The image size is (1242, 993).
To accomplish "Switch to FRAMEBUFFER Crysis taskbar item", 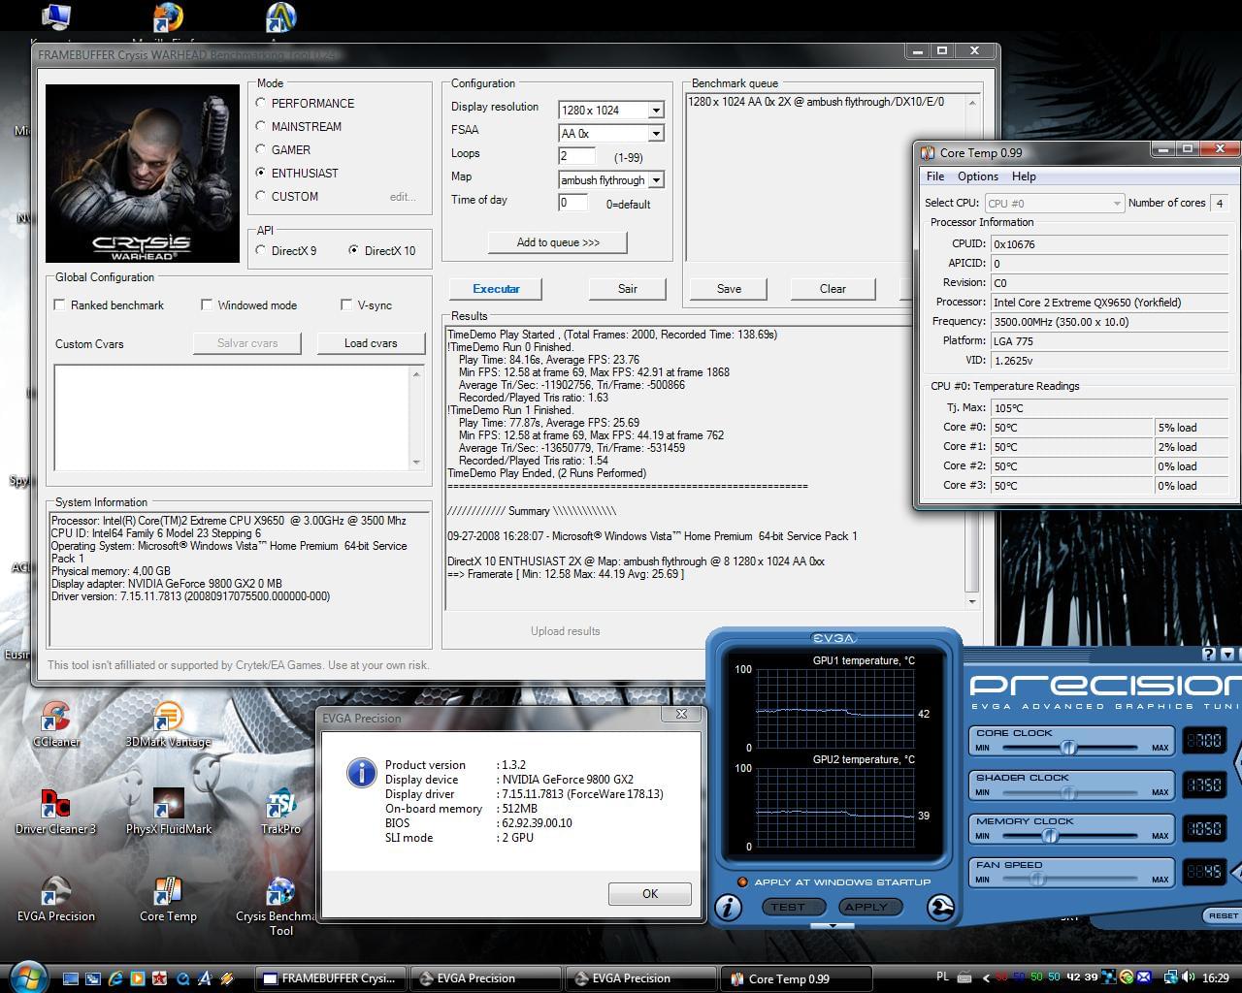I will [330, 978].
